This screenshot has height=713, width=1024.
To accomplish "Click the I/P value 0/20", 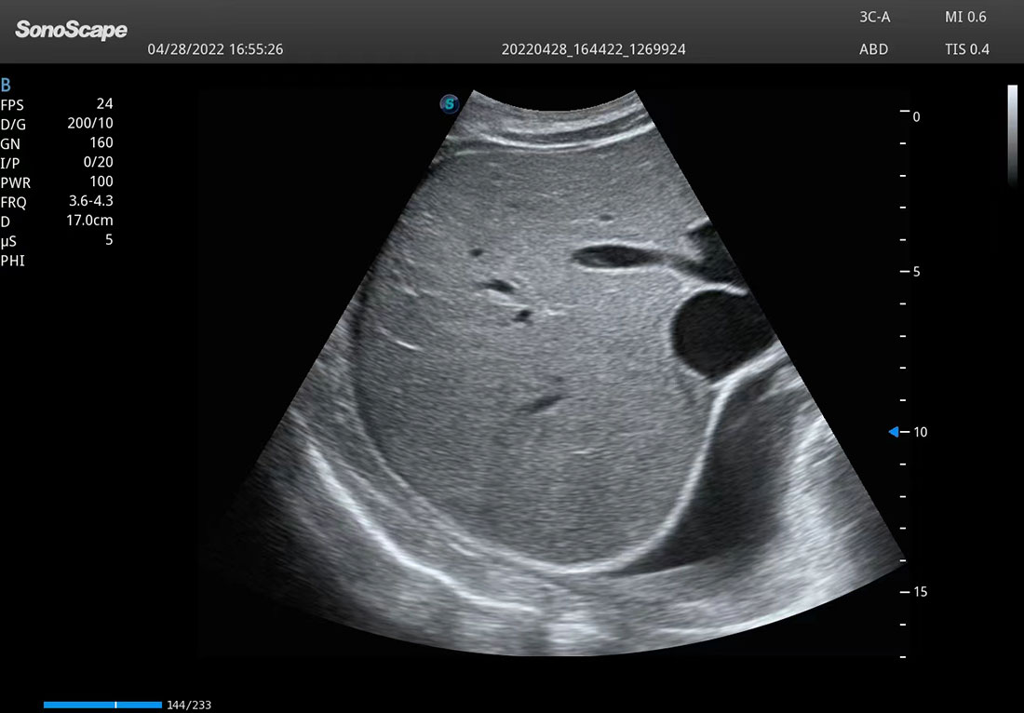I will coord(98,162).
